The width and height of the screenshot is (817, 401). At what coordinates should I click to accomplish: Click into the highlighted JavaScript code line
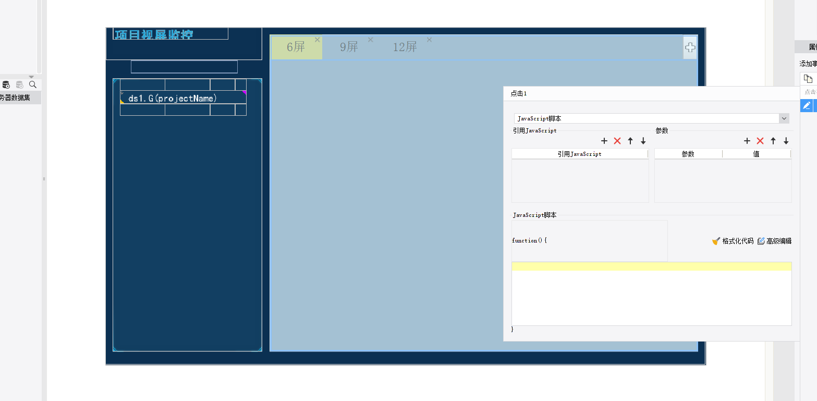(x=651, y=267)
